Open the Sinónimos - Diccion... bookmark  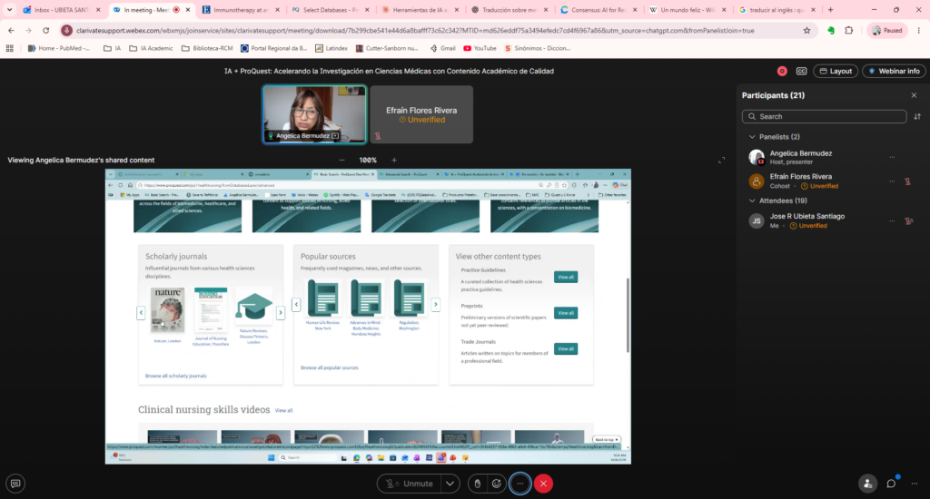538,49
